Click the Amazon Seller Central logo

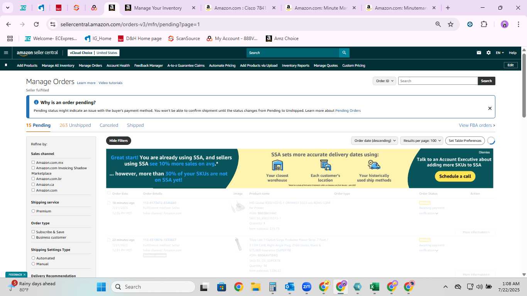click(x=37, y=53)
